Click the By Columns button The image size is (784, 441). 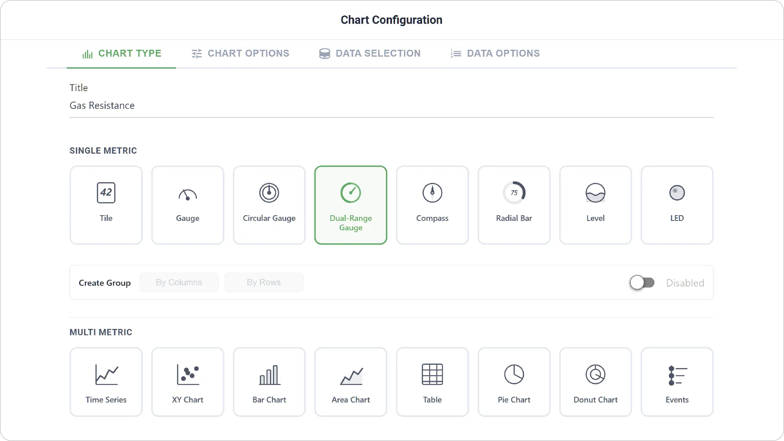(179, 282)
